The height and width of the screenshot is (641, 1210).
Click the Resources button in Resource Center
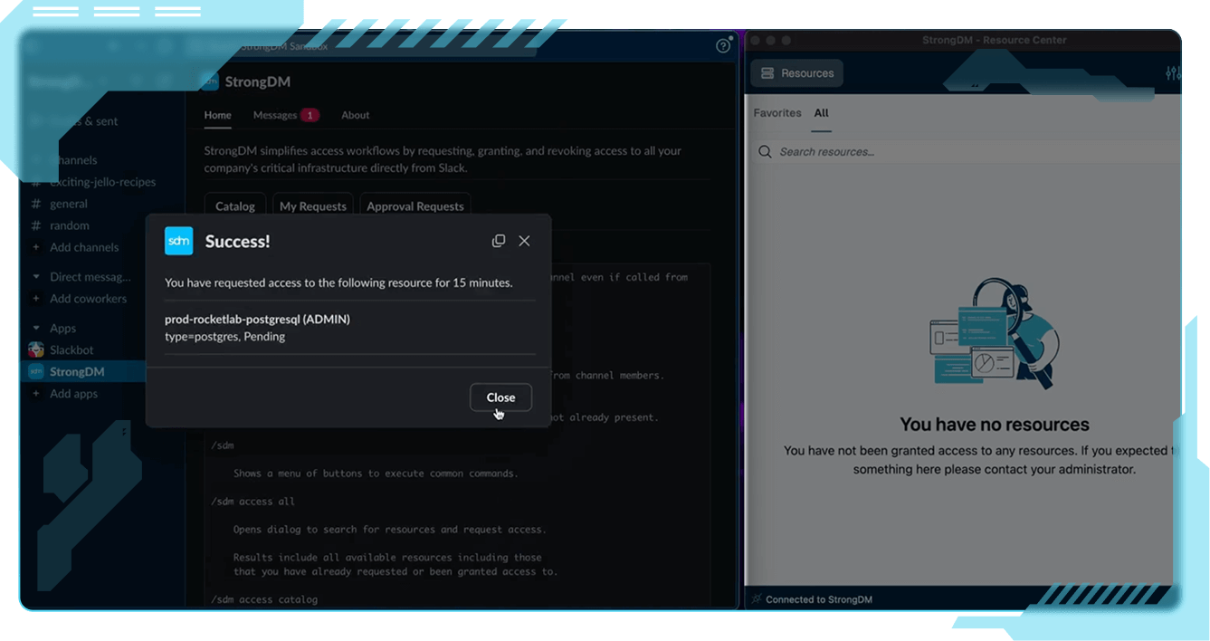tap(796, 73)
